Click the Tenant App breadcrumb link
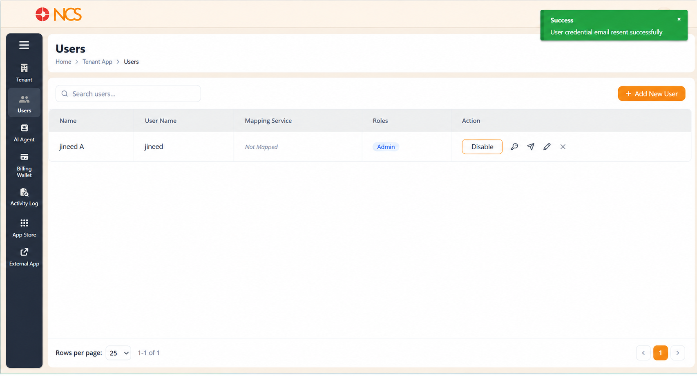 [97, 62]
